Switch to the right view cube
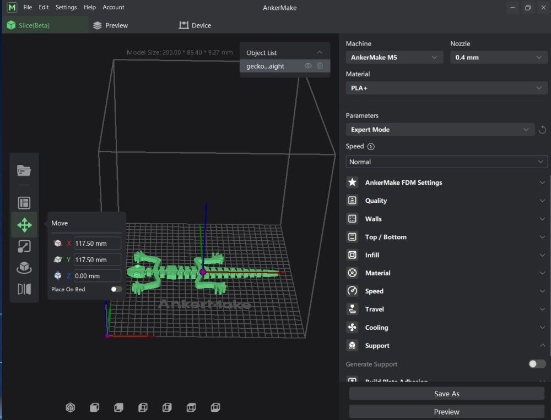The height and width of the screenshot is (420, 551). [167, 407]
